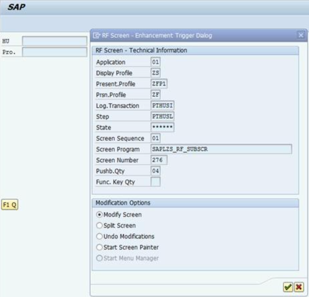
Task: Click Present.Profile field ZFP1
Action: point(159,84)
